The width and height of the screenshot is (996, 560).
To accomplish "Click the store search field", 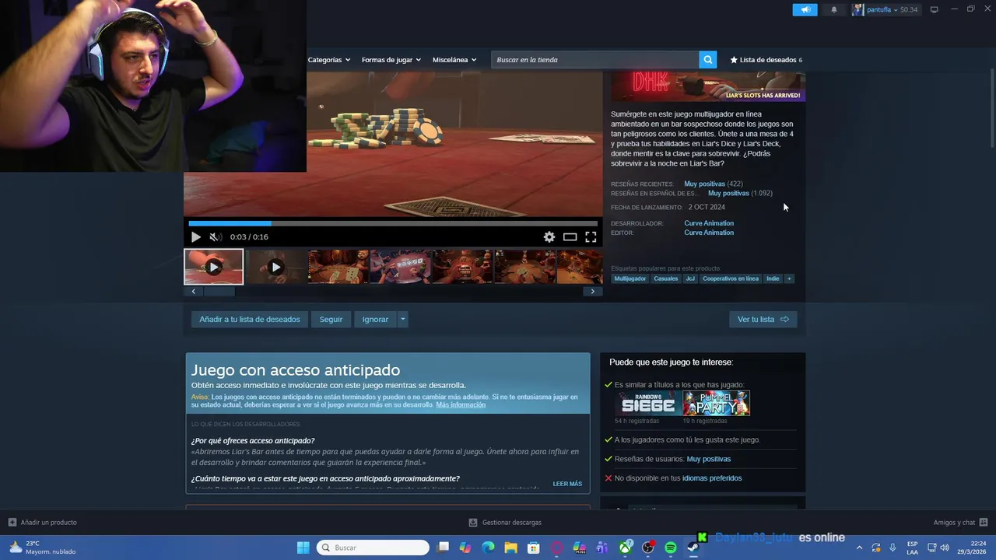I will pyautogui.click(x=594, y=60).
